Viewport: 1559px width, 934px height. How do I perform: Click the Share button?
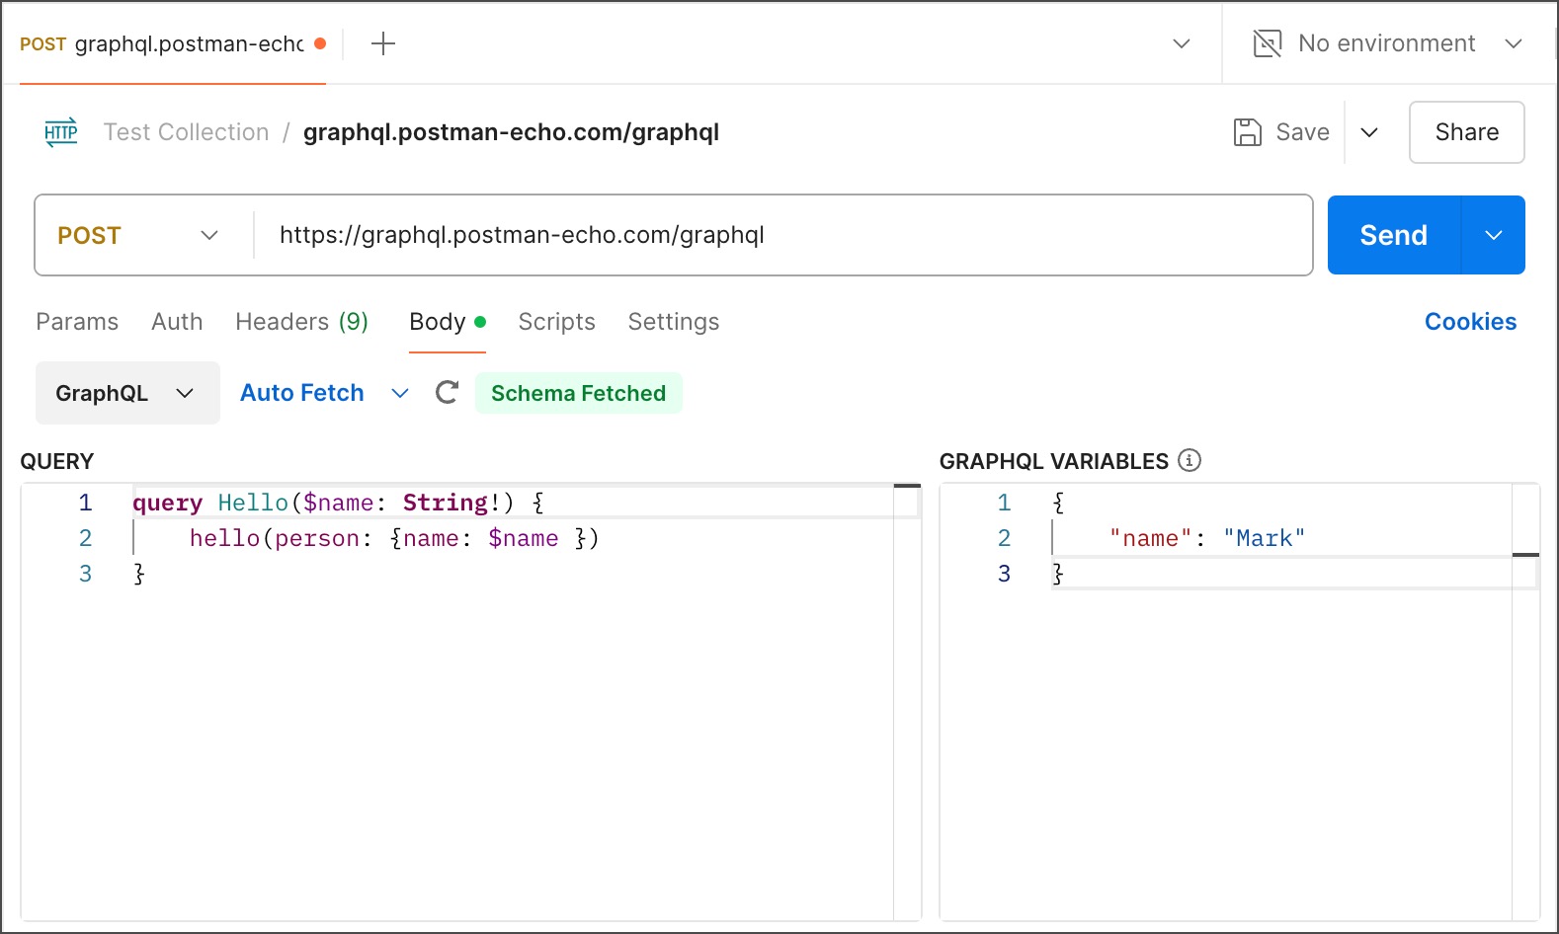[x=1467, y=132]
